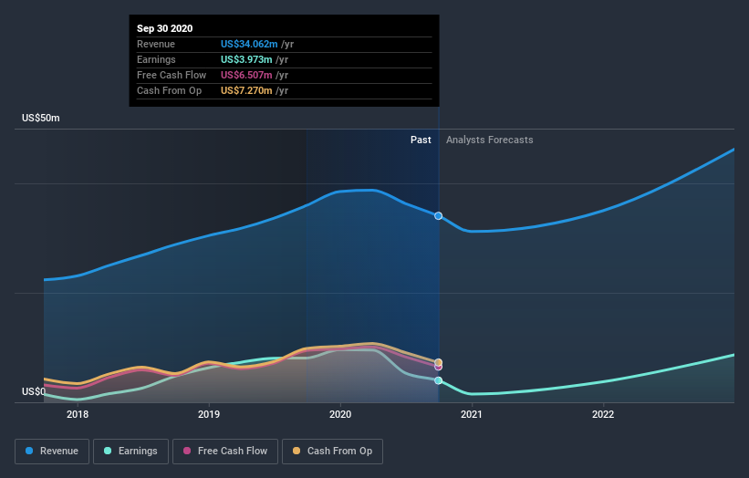The image size is (749, 478).
Task: Click the 2019 x-axis label
Action: click(x=209, y=414)
